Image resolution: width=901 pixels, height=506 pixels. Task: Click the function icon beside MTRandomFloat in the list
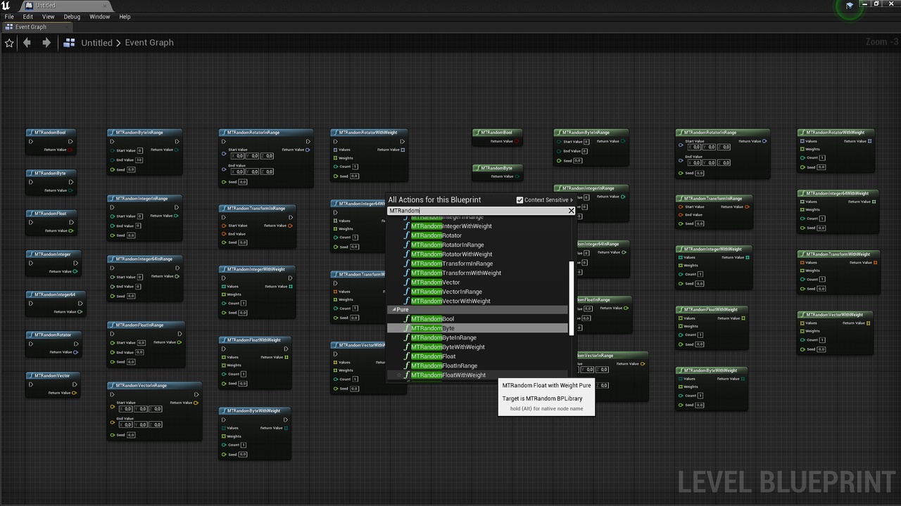click(406, 356)
